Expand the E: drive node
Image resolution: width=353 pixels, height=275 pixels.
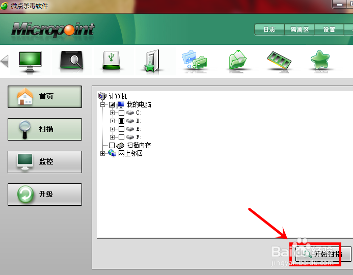click(x=112, y=129)
